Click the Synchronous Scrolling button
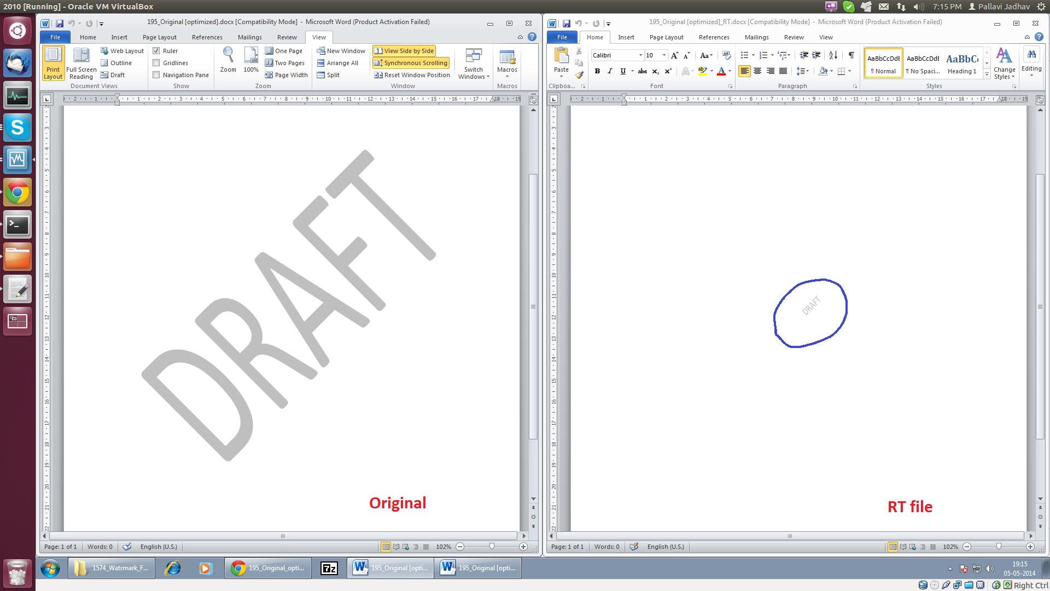The height and width of the screenshot is (591, 1050). pyautogui.click(x=411, y=63)
